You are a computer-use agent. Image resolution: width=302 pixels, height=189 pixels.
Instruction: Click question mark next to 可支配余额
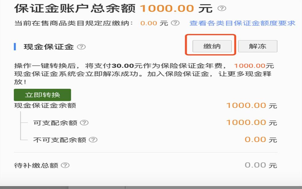[x=84, y=123]
